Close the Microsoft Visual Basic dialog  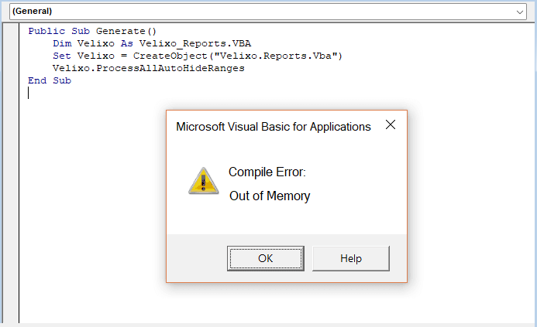(391, 124)
